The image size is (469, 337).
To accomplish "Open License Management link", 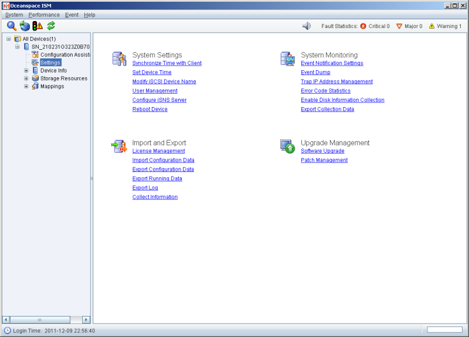I will pos(158,151).
